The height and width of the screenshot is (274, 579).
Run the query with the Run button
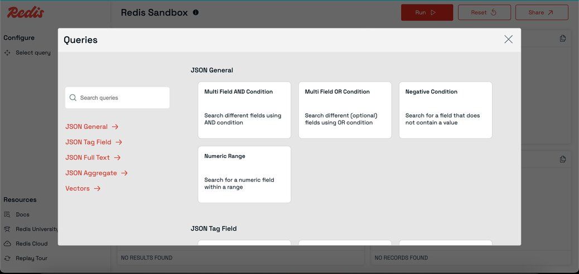[427, 12]
